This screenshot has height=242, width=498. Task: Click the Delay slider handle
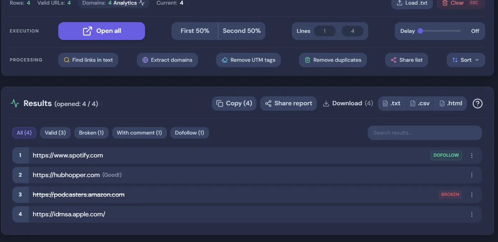pos(420,31)
